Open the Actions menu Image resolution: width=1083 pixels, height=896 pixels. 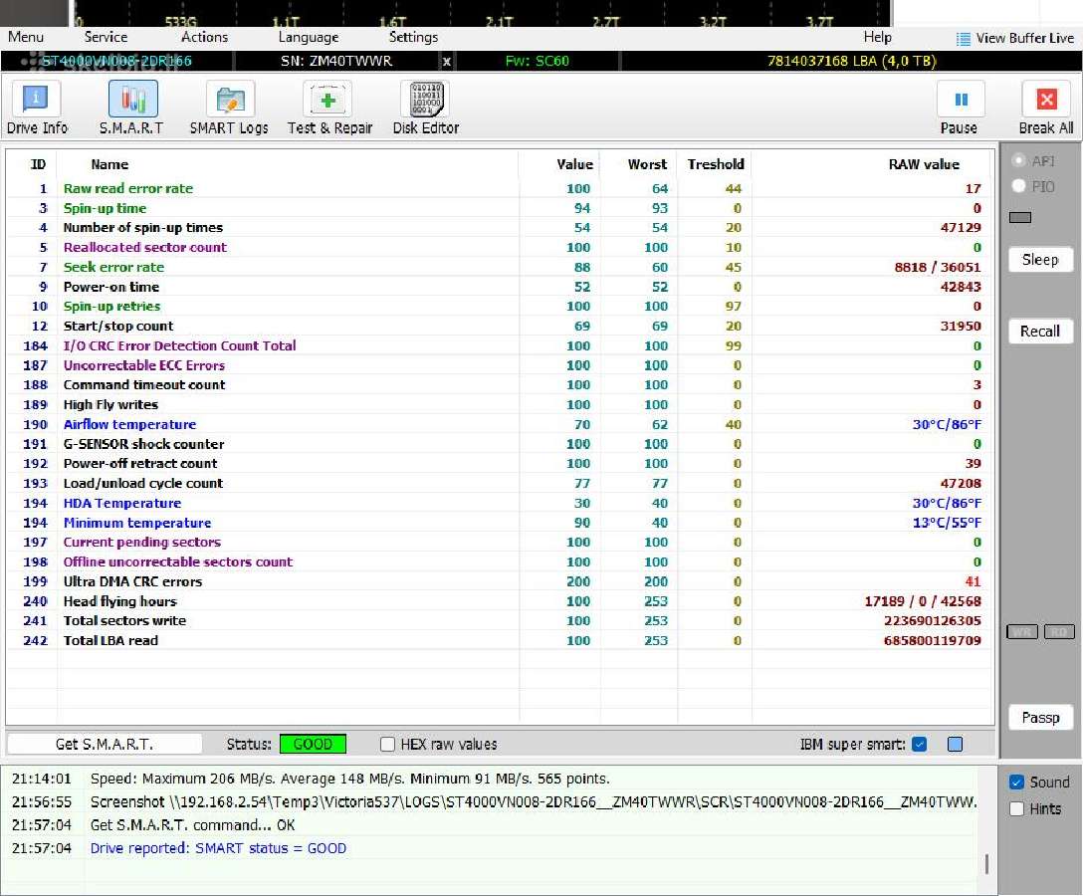(204, 37)
